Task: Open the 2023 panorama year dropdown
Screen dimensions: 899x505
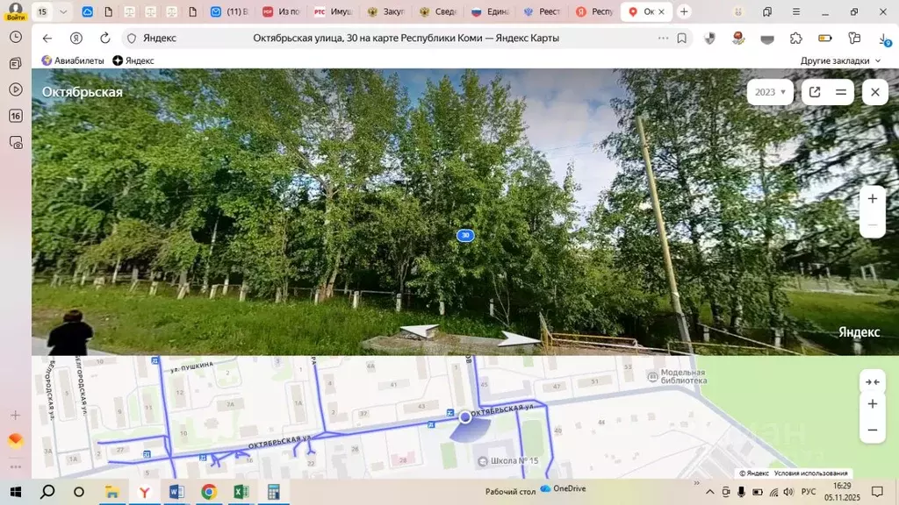Action: (x=770, y=92)
